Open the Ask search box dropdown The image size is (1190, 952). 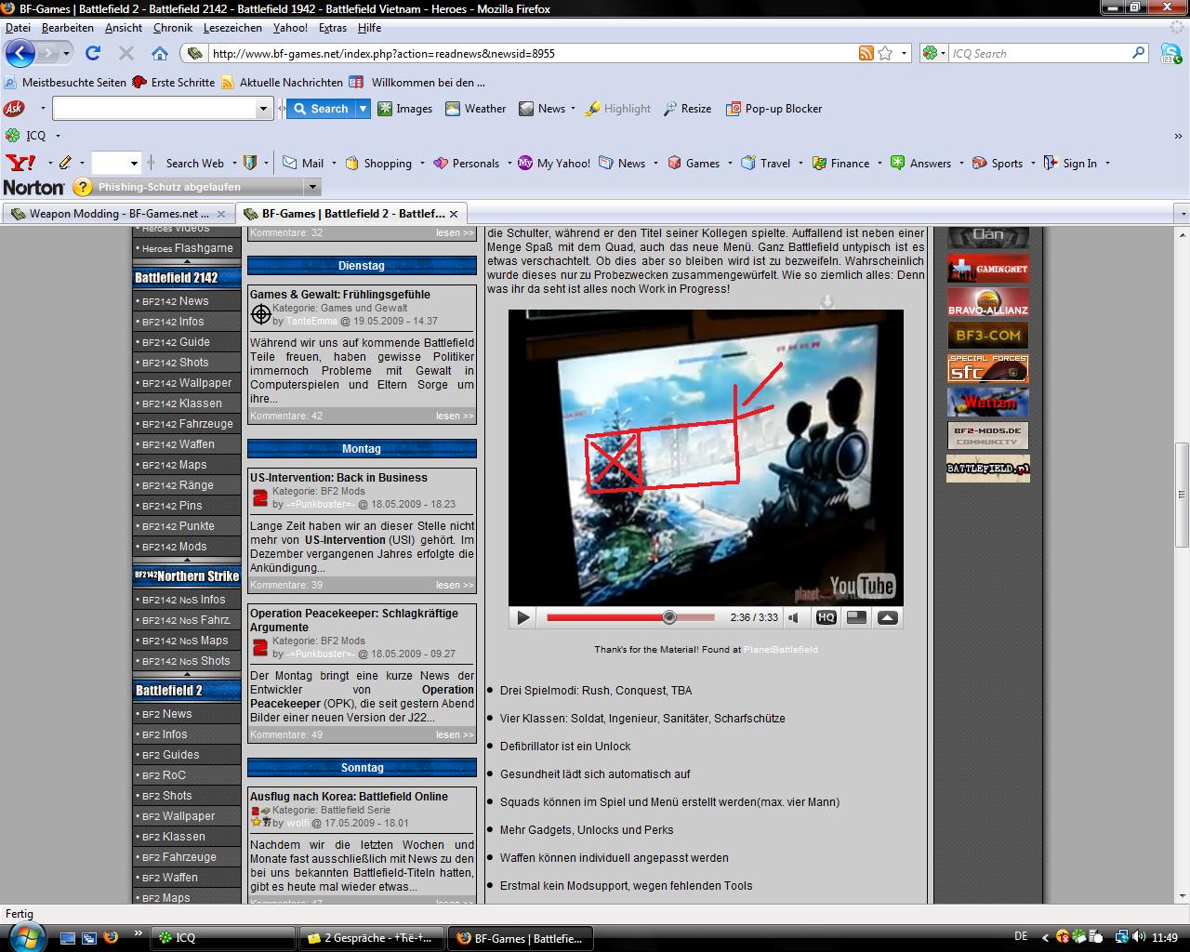(x=263, y=109)
